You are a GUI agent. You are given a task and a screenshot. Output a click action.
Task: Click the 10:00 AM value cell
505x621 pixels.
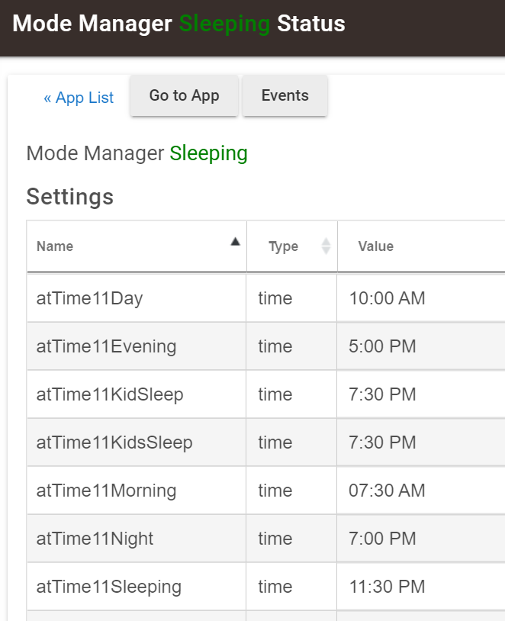point(421,298)
